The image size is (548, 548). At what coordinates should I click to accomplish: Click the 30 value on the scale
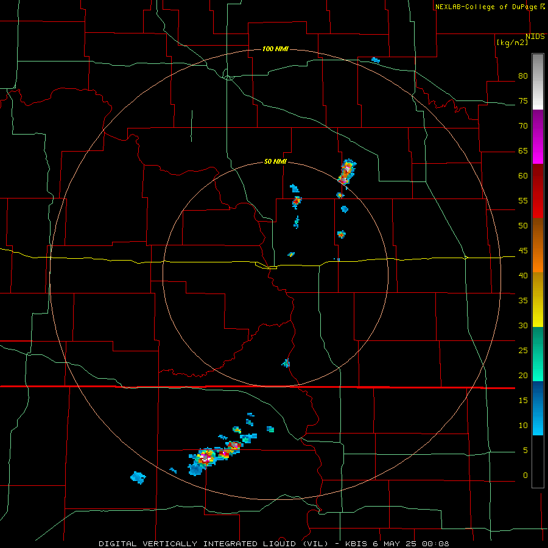pyautogui.click(x=523, y=325)
